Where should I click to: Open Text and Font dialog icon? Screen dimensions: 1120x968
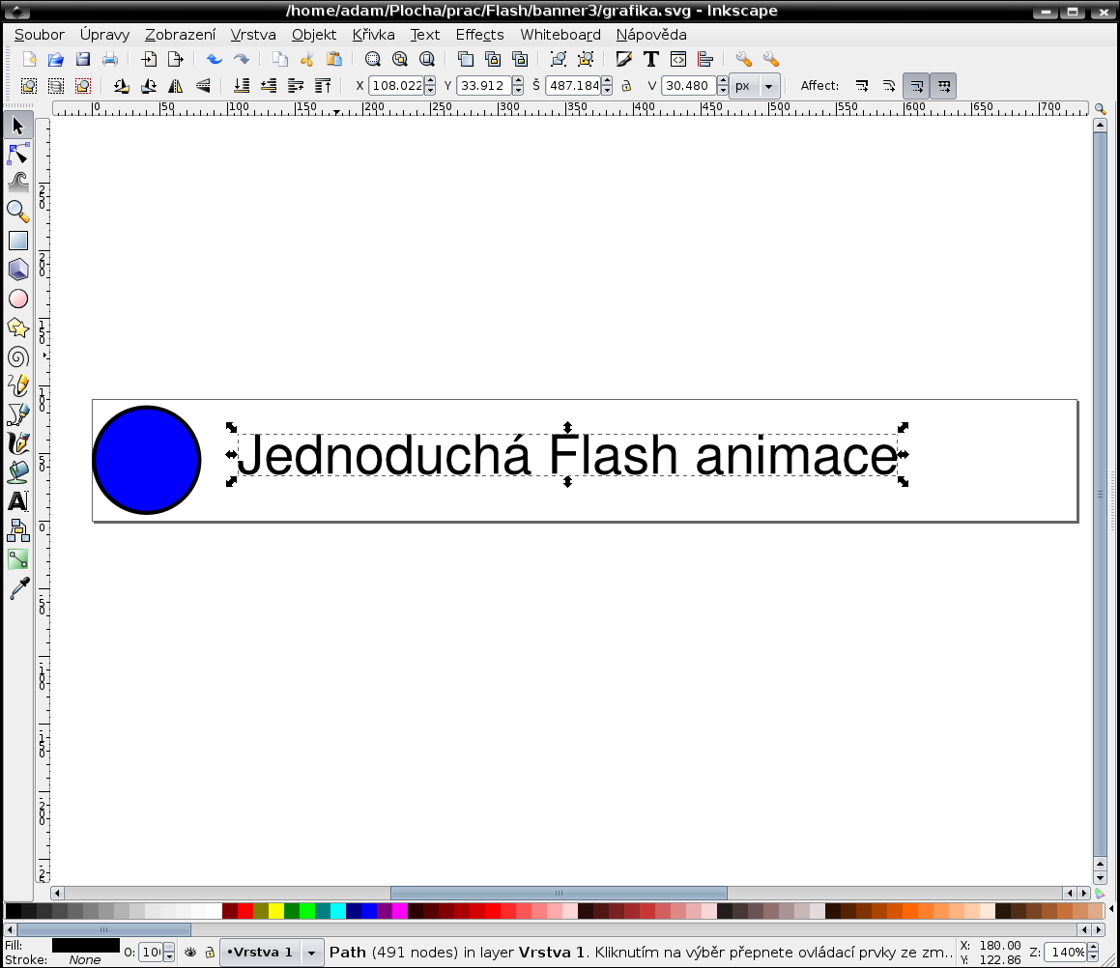[x=650, y=59]
